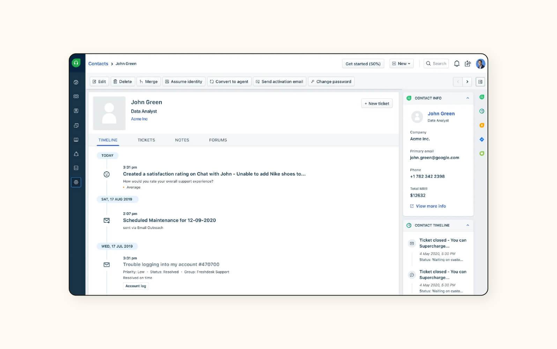This screenshot has height=349, width=557.
Task: Click the Edit button
Action: click(99, 82)
